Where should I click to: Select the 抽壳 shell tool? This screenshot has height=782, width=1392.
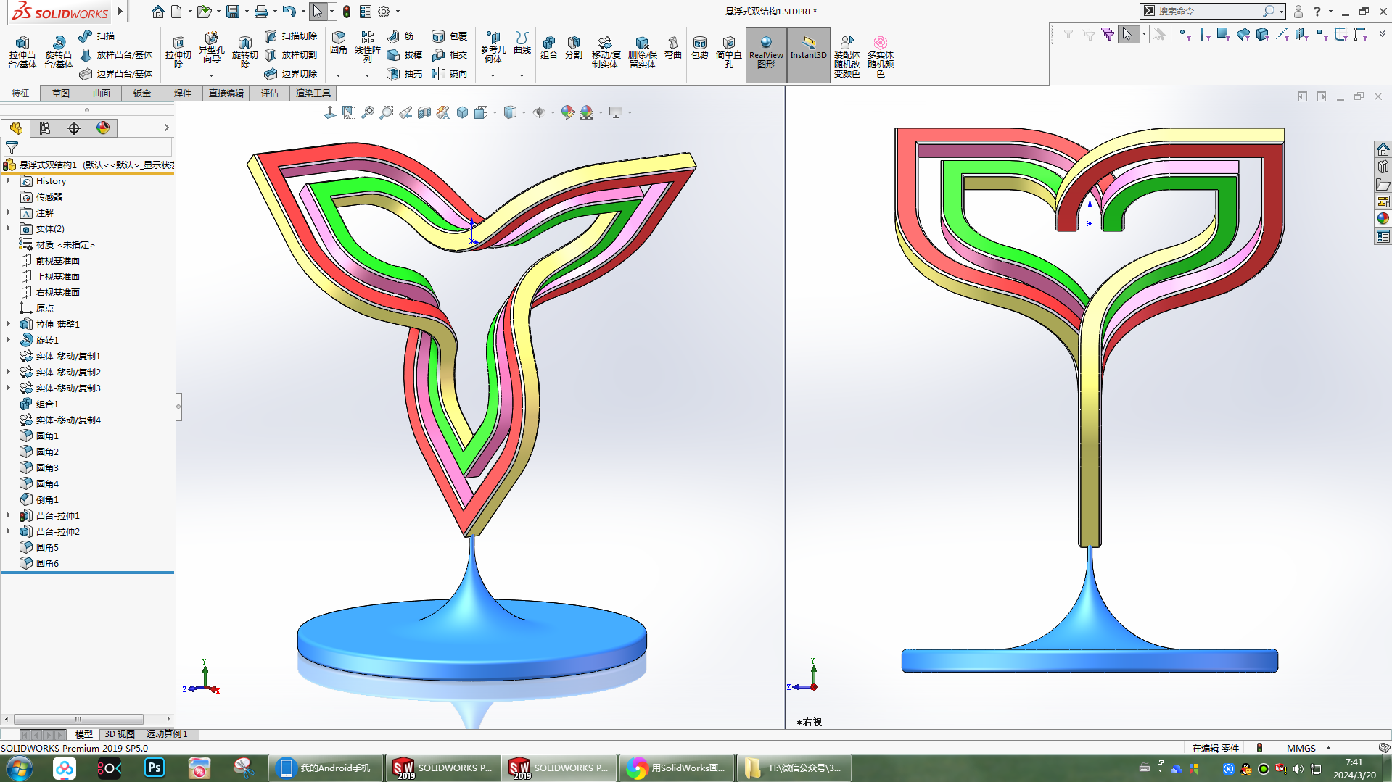coord(405,73)
